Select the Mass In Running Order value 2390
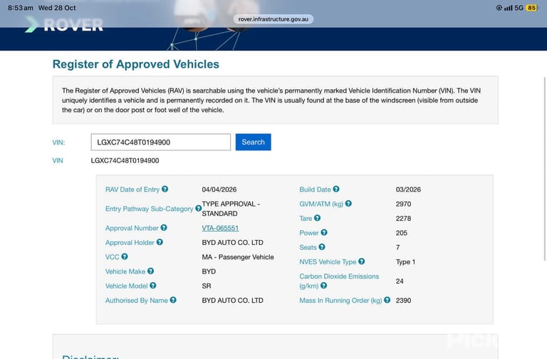 (x=403, y=301)
